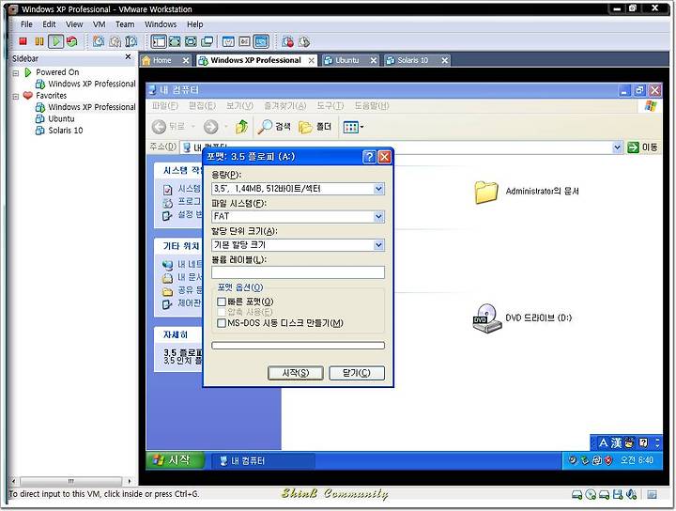676x511 pixels.
Task: Click the DVD 드라이브 (D:) icon
Action: [x=487, y=318]
